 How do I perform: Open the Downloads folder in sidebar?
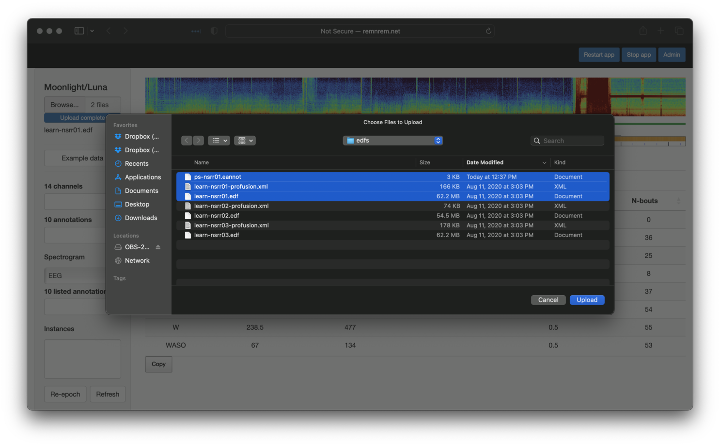(141, 218)
